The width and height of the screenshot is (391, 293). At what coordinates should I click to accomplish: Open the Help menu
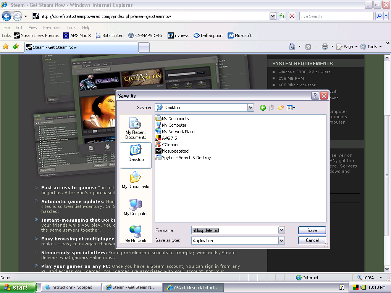[x=86, y=27]
